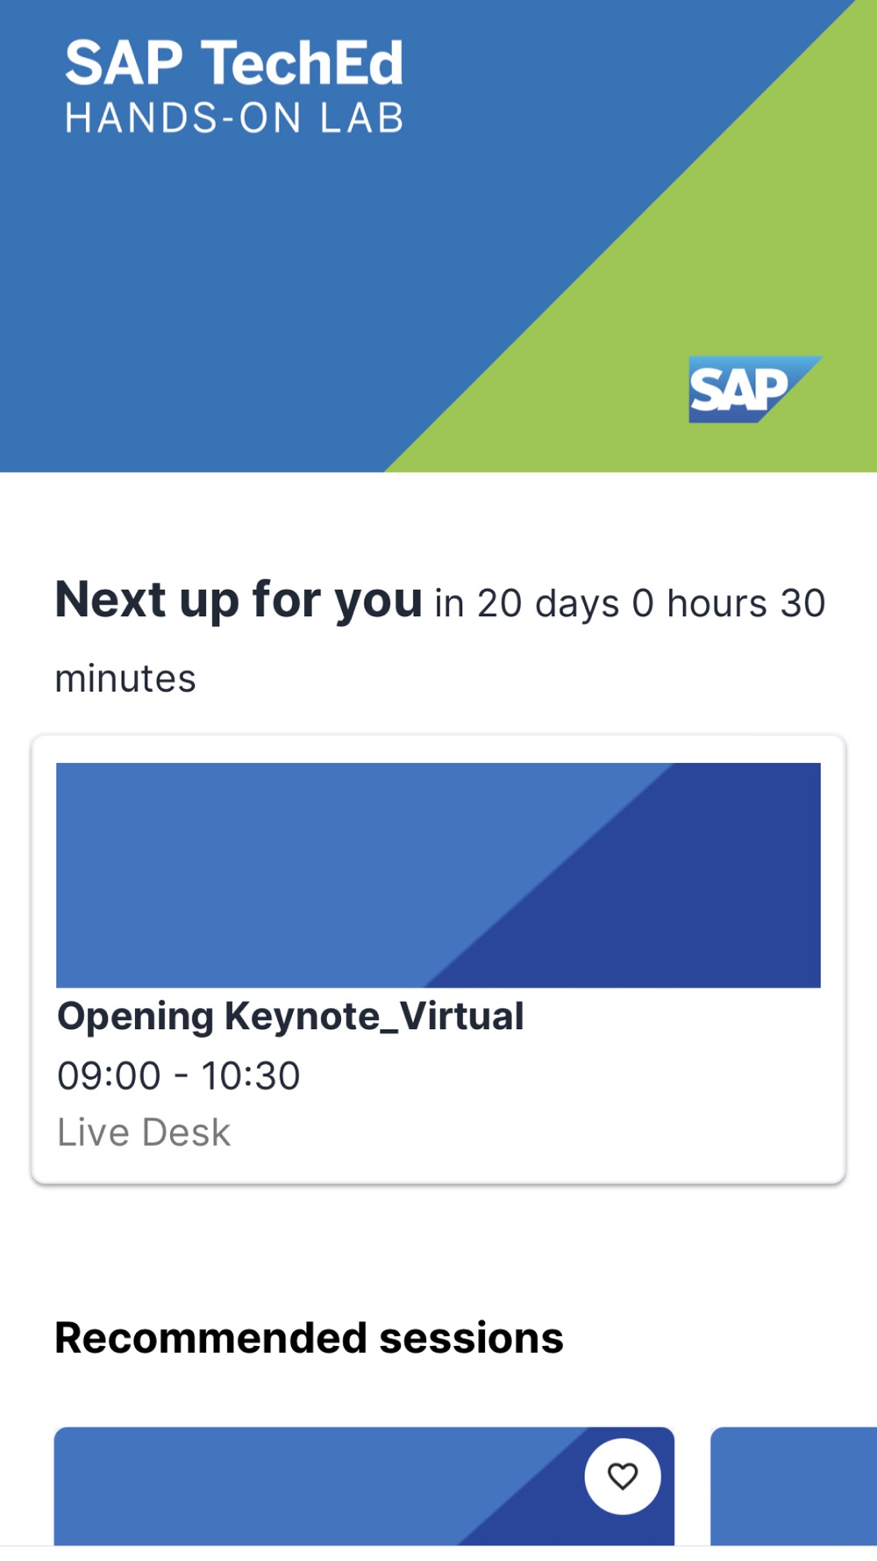The height and width of the screenshot is (1561, 877).
Task: Open the partially visible second recommended session
Action: 794,1486
